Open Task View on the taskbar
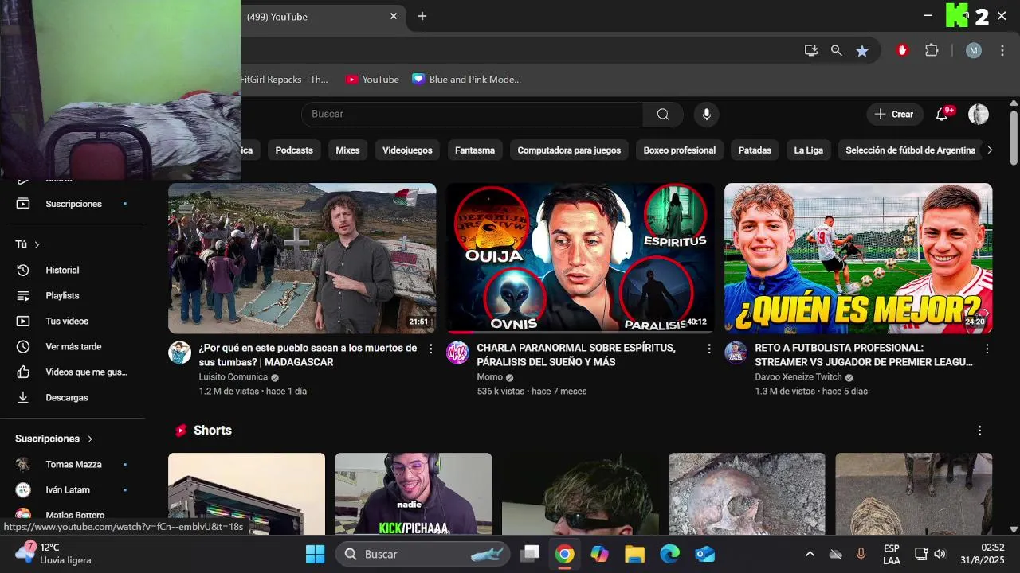The height and width of the screenshot is (573, 1020). (x=530, y=554)
